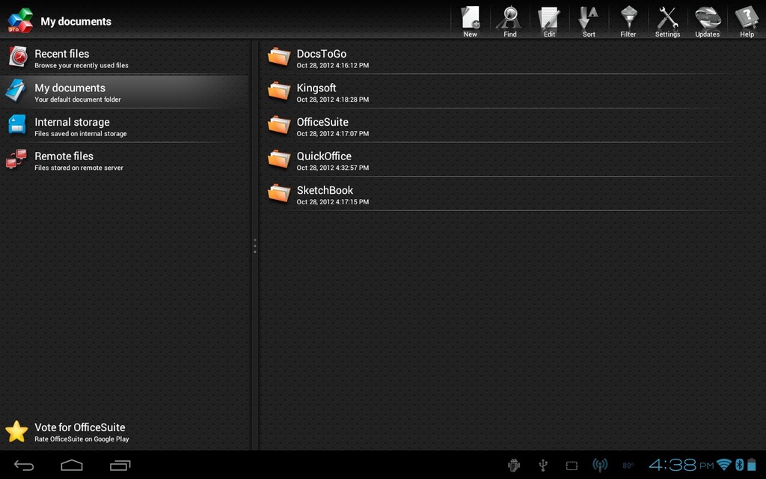This screenshot has height=479, width=766.
Task: Tap the 80° temperature indicator
Action: (x=628, y=466)
